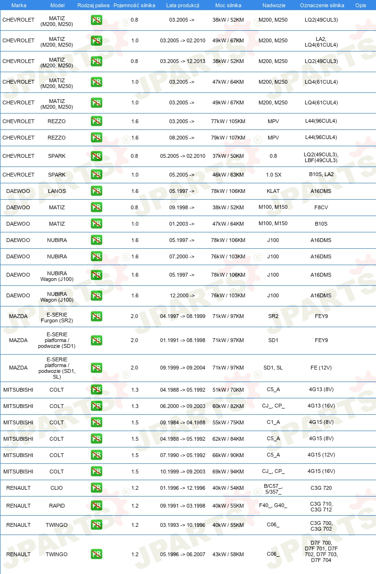Click fuel icon in Mitsubishi Colt 66kW / 90KM row
This screenshot has width=376, height=574.
[x=97, y=455]
